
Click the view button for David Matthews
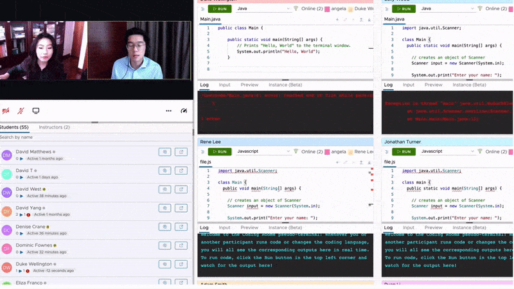click(x=165, y=152)
